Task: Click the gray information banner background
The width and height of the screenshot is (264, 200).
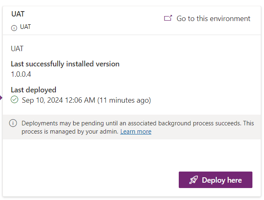Action: 207,134
